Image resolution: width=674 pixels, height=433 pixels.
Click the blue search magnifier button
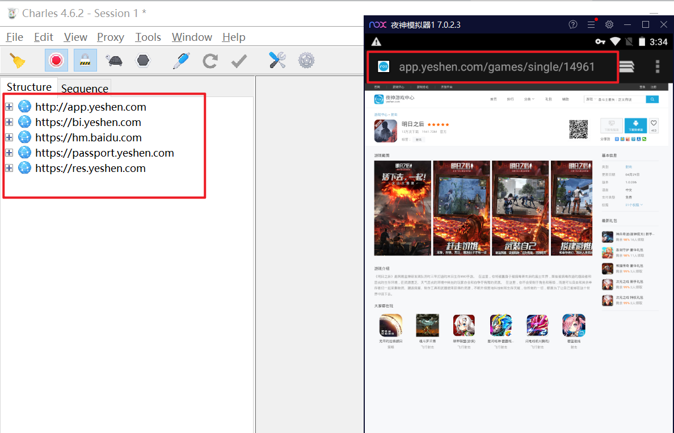pyautogui.click(x=652, y=99)
